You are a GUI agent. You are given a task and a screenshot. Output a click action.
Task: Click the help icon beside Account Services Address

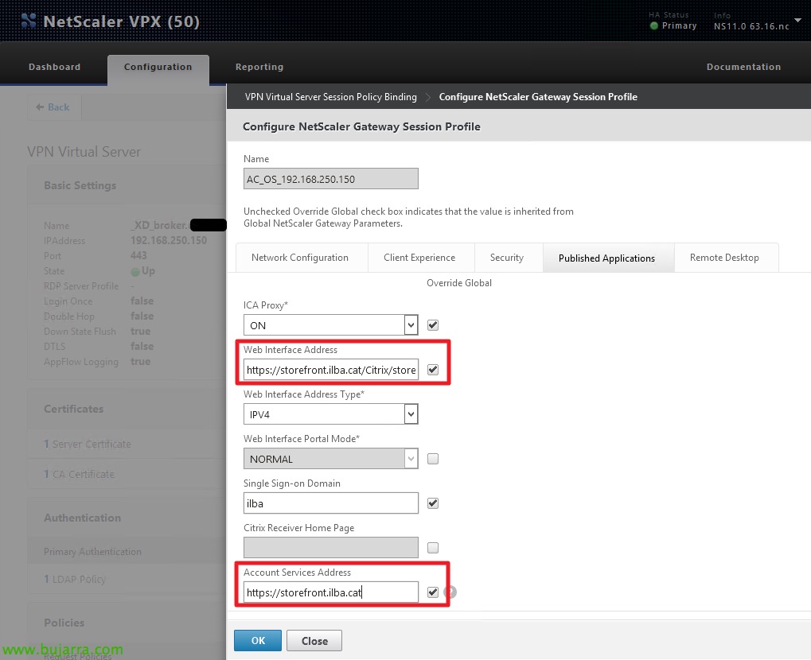click(x=450, y=592)
